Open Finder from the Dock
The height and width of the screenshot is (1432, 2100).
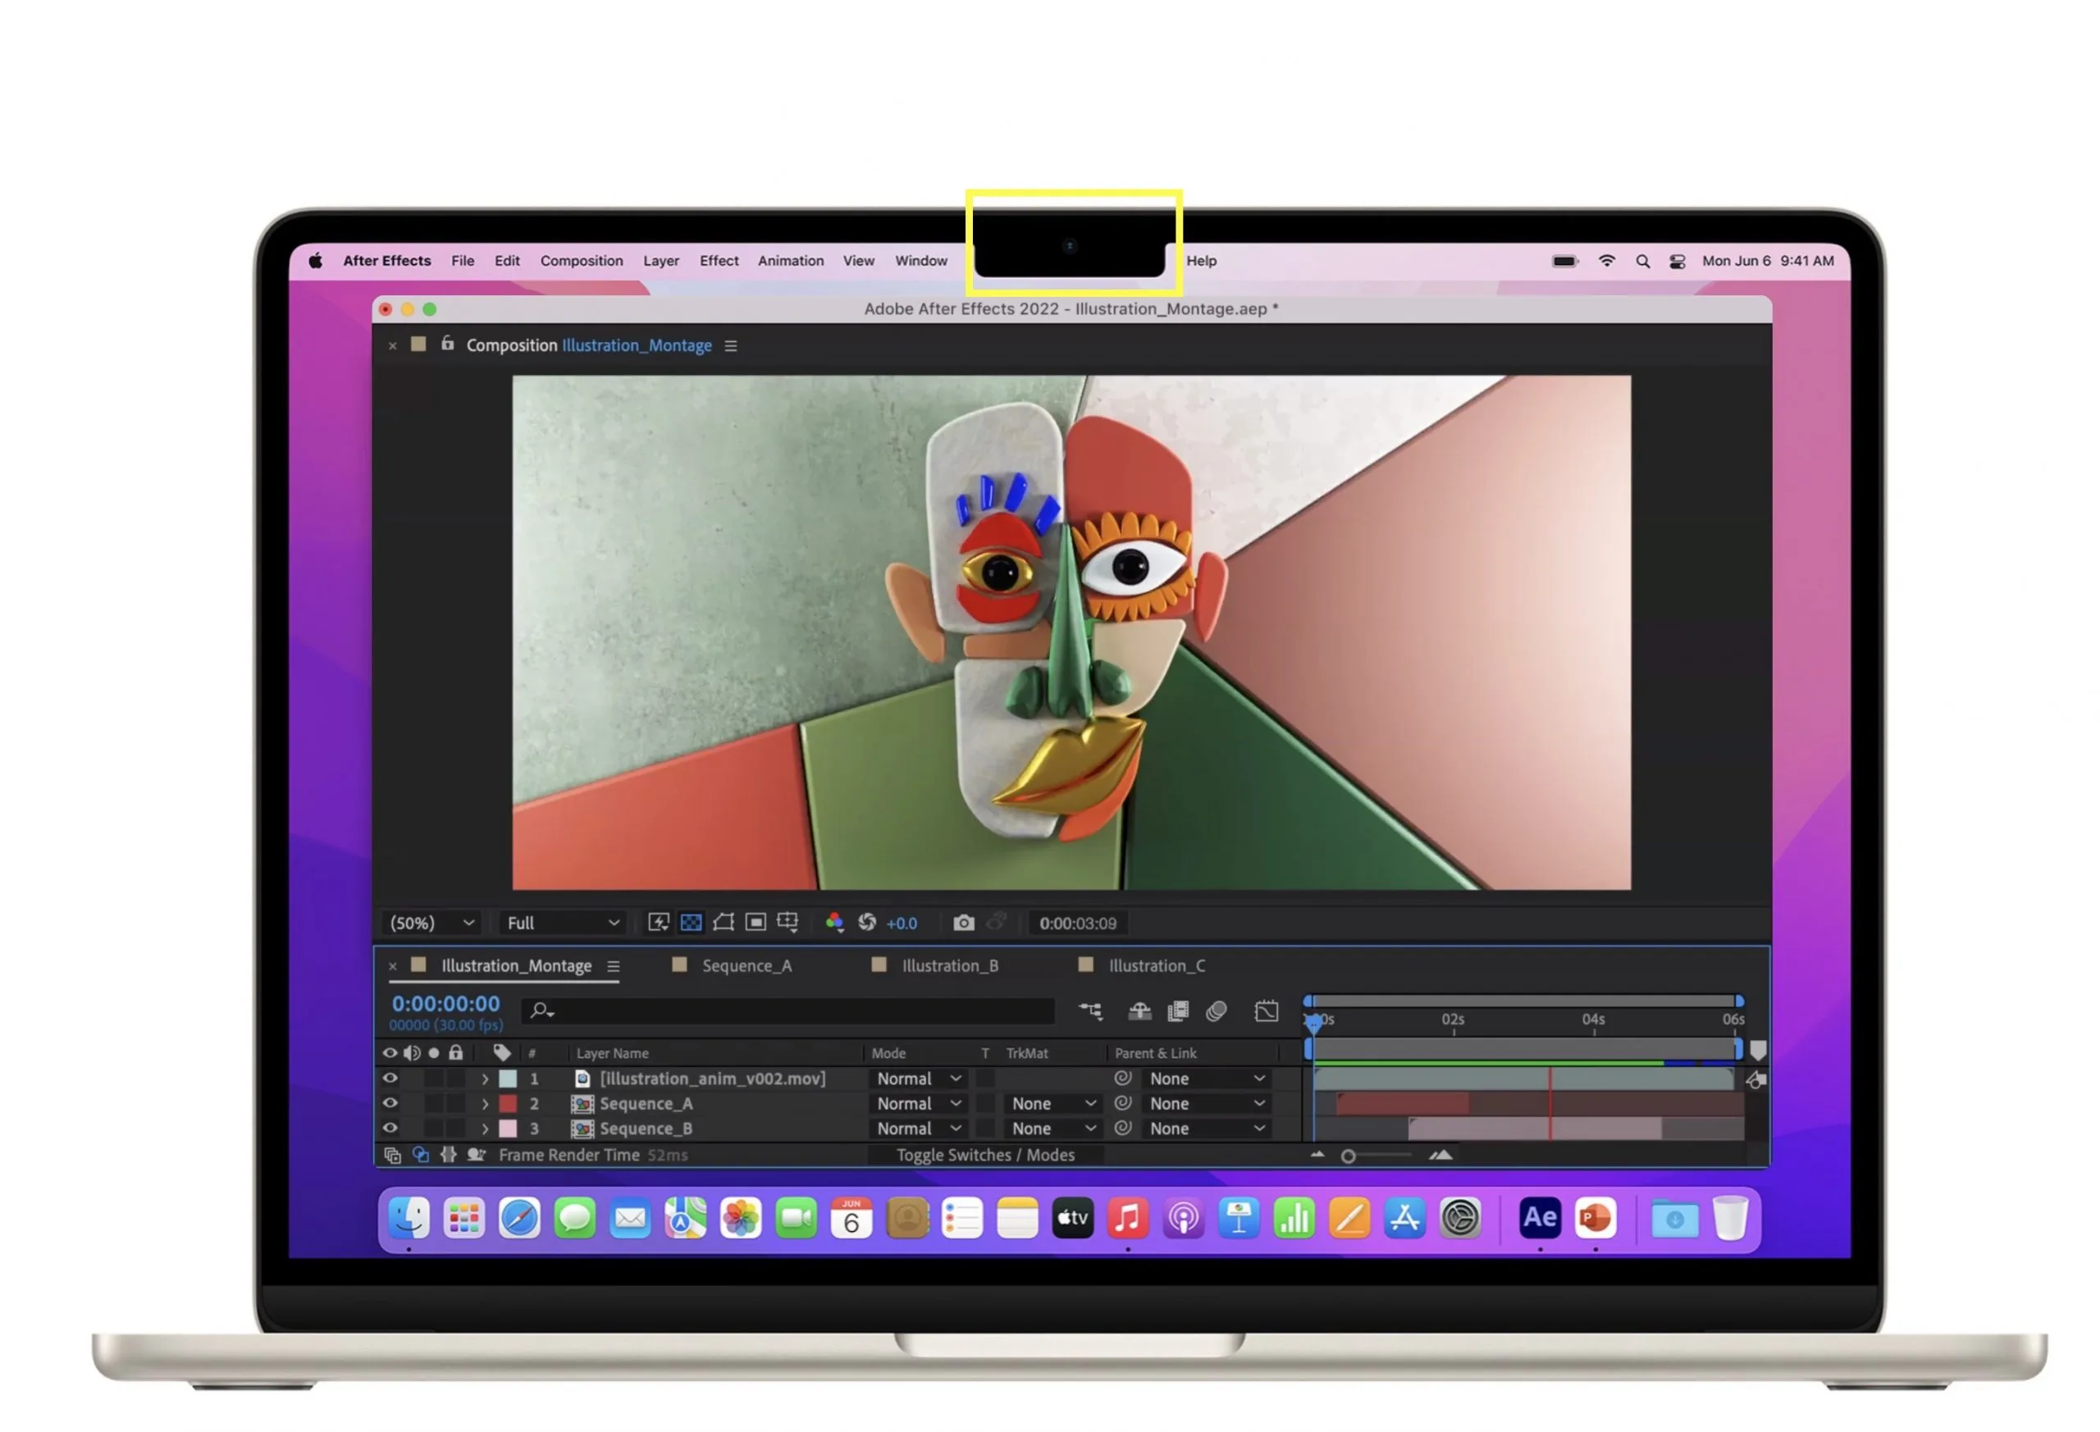point(409,1220)
